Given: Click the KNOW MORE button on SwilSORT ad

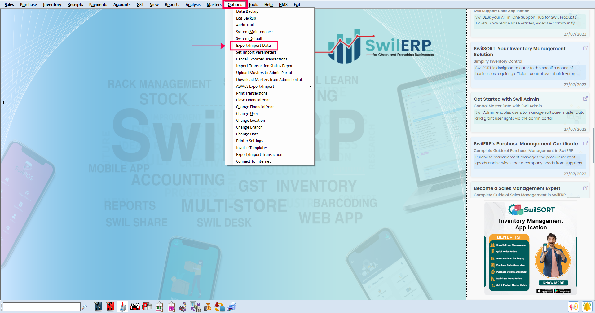Looking at the screenshot, I should pyautogui.click(x=553, y=283).
